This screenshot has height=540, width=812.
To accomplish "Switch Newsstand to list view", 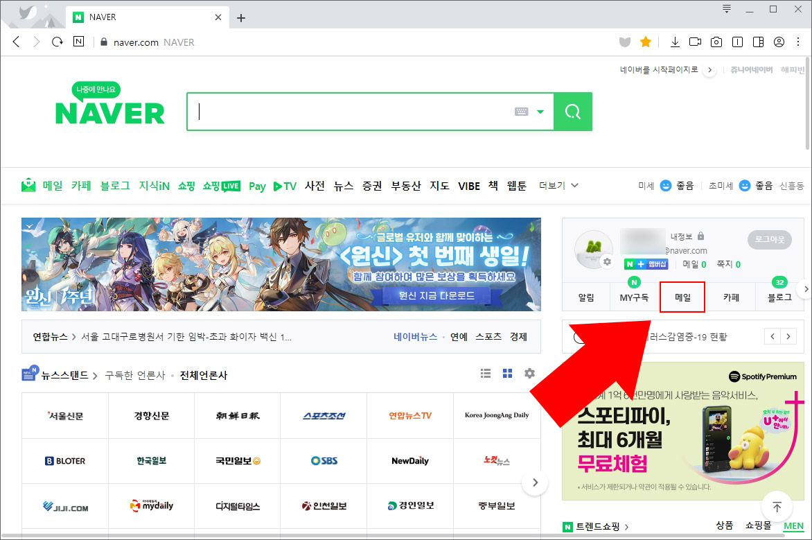I will (485, 373).
